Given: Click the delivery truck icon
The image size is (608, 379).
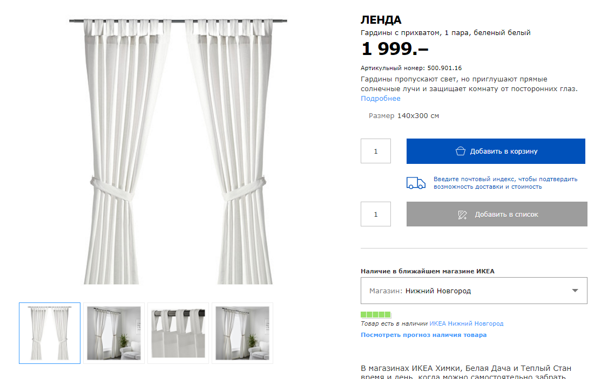Looking at the screenshot, I should [x=416, y=183].
